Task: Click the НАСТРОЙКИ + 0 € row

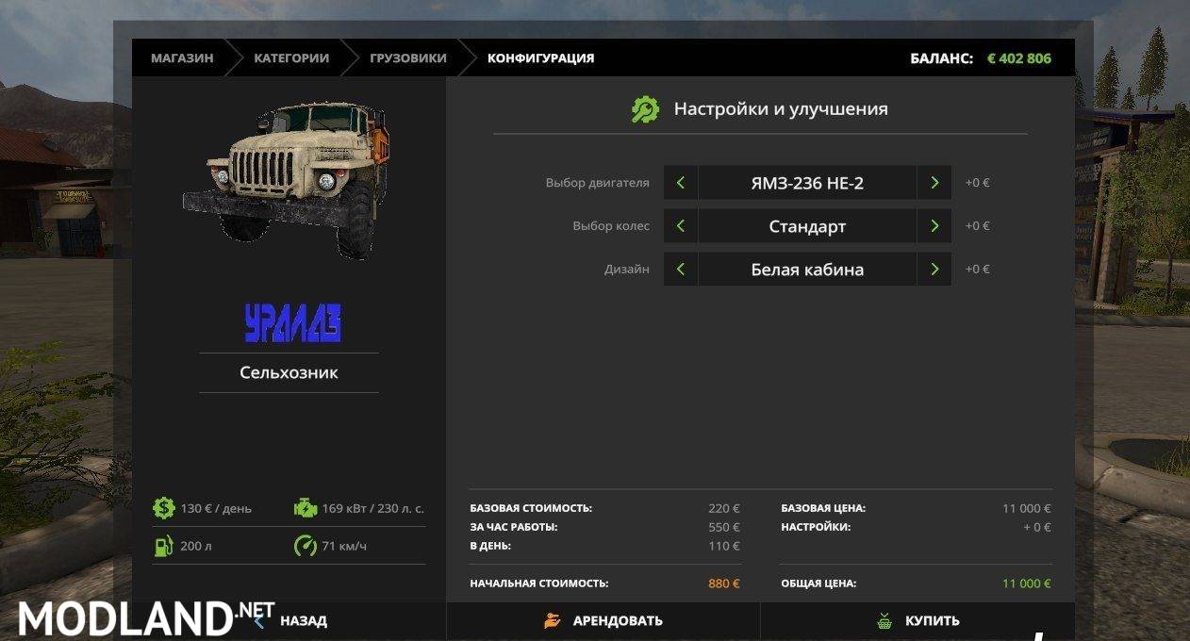Action: 916,527
